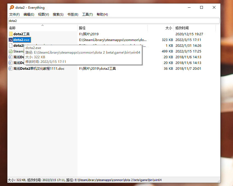Close the Everything window
233x186 pixels.
click(214, 7)
